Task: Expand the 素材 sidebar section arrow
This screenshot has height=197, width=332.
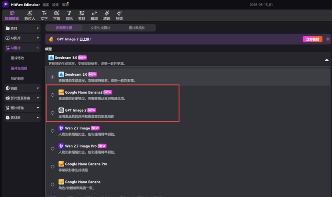Action: point(38,28)
